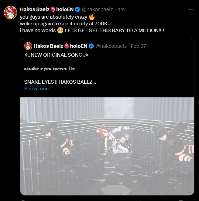
Task: Play the Snake Eyes video thumbnail
Action: pyautogui.click(x=107, y=146)
